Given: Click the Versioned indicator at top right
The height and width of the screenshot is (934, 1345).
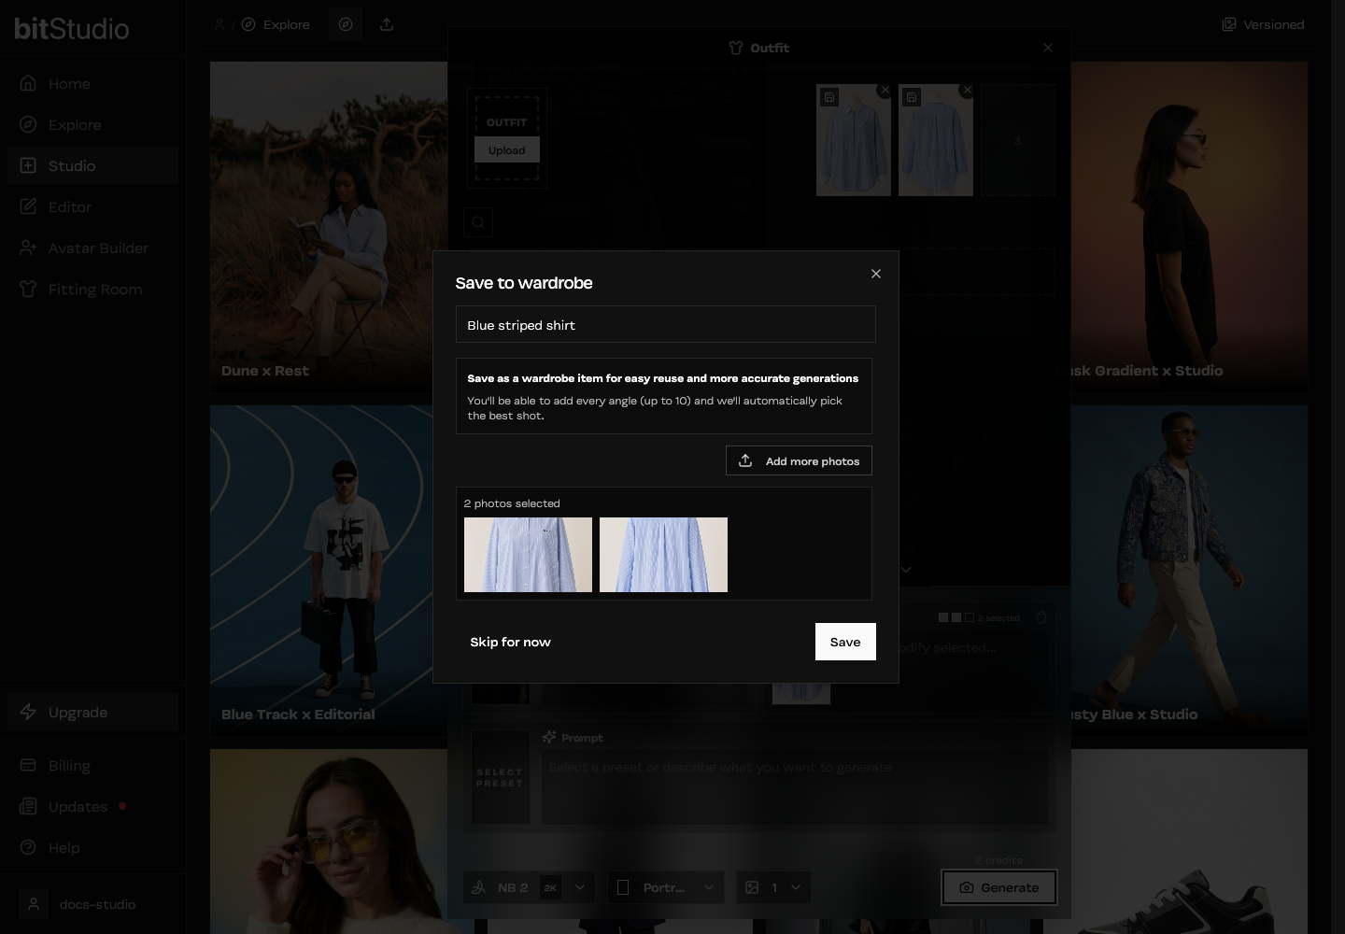Looking at the screenshot, I should [x=1263, y=24].
